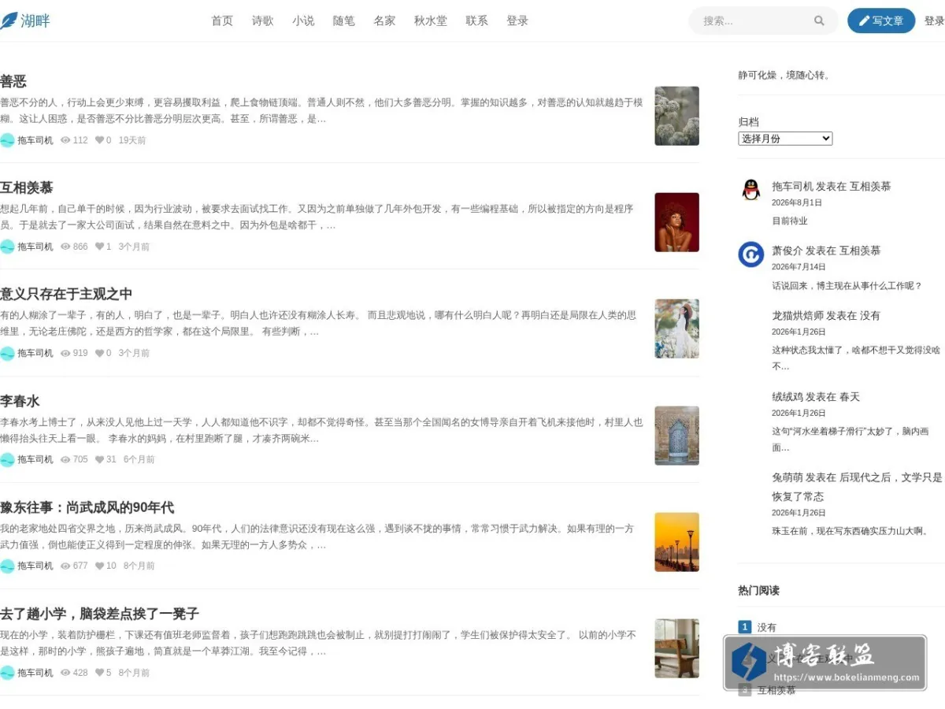
Task: Click author avatar on 互相羡慕 post
Action: pos(7,247)
